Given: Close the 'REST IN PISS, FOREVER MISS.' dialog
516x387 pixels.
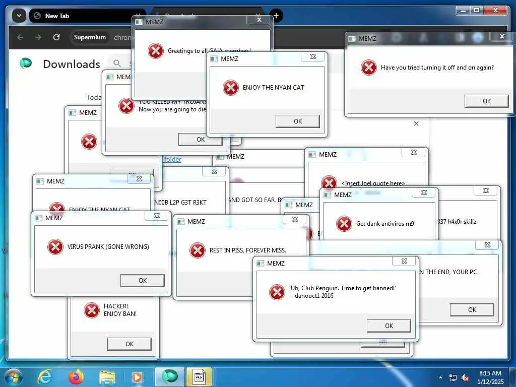Looking at the screenshot, I should coord(295,219).
